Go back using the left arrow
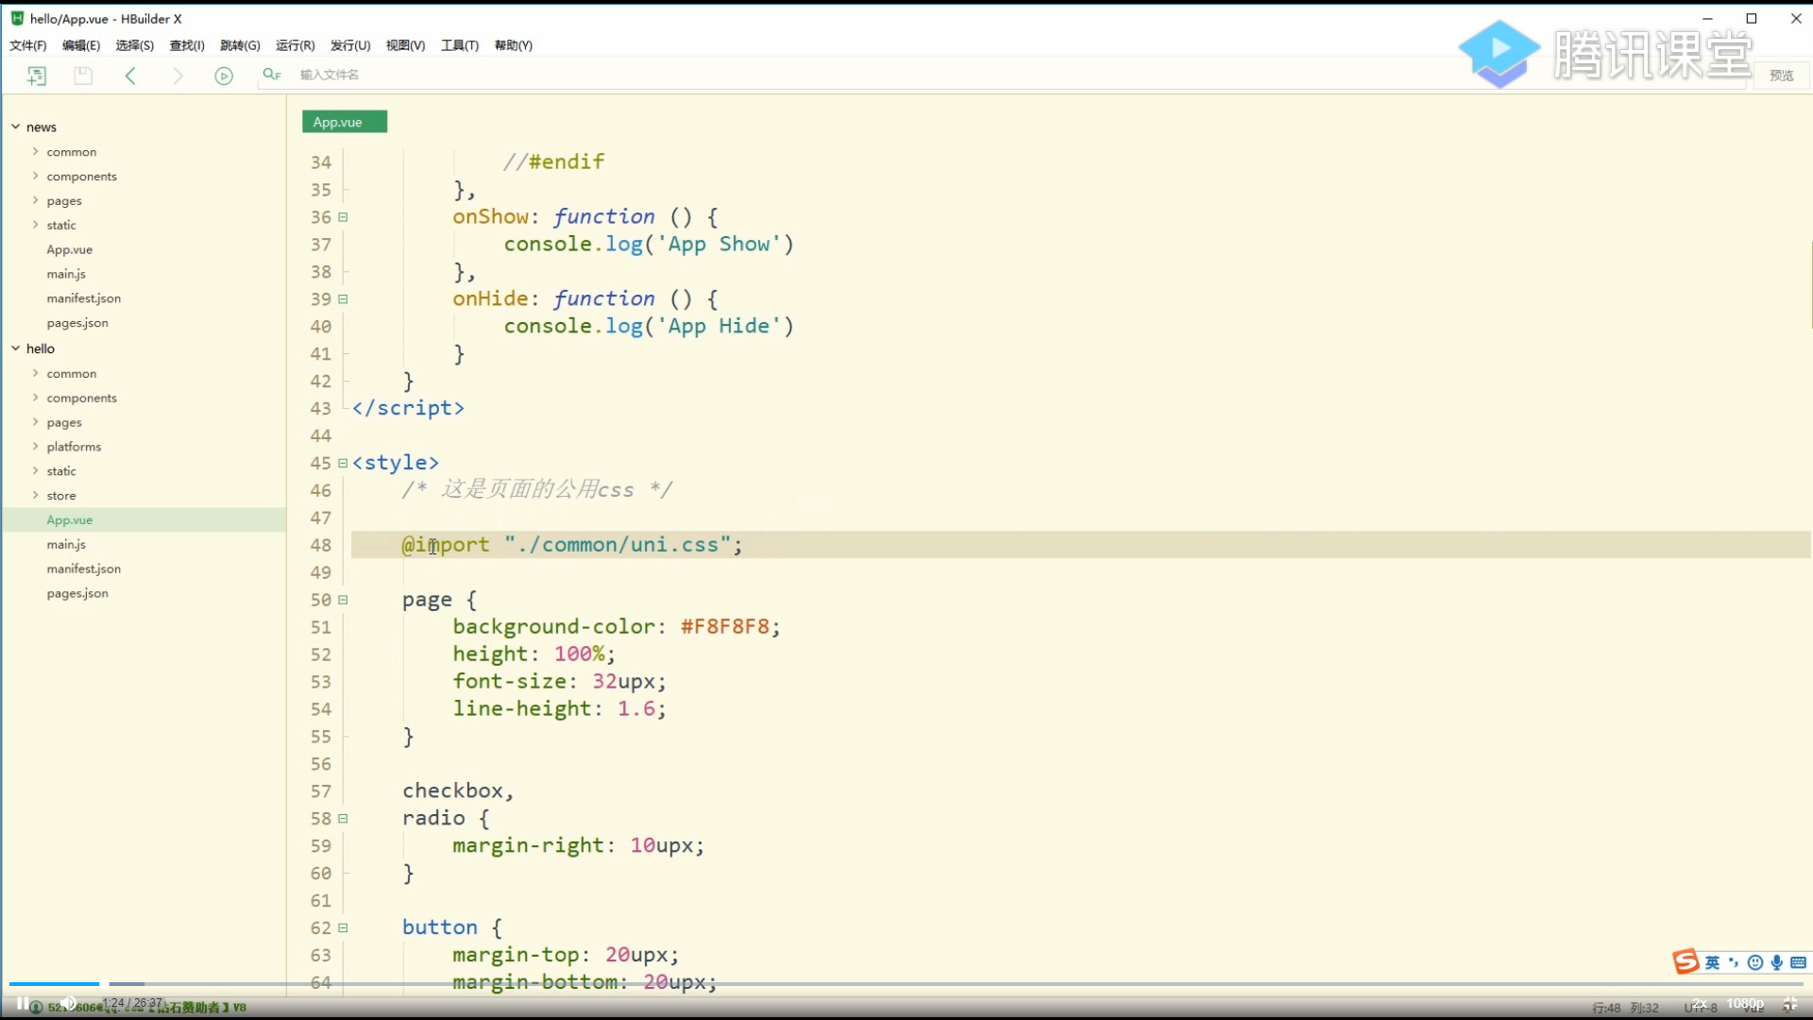1813x1020 pixels. click(x=130, y=76)
